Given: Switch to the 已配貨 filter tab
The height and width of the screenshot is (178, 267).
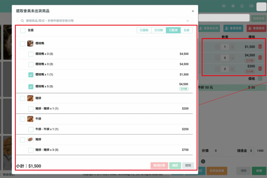Looking at the screenshot, I should point(173,30).
